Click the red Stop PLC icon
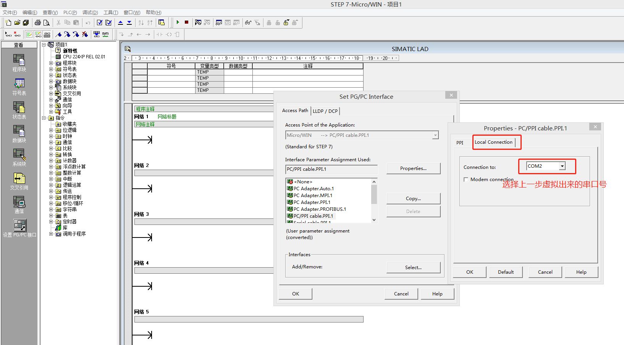The height and width of the screenshot is (345, 624). (186, 22)
